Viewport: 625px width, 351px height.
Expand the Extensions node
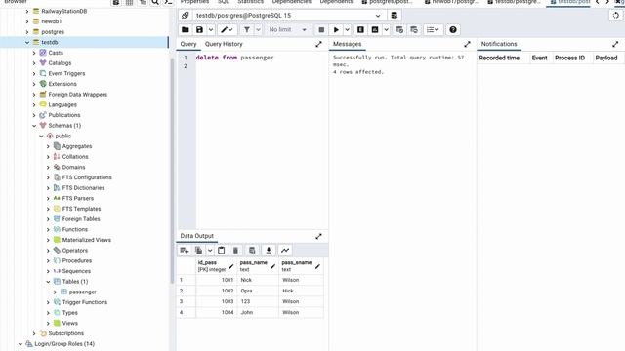click(x=34, y=84)
